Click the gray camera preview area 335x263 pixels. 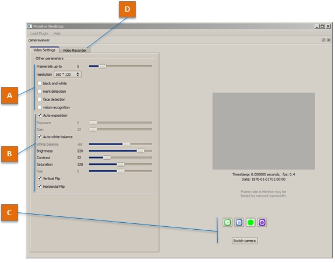(x=264, y=131)
